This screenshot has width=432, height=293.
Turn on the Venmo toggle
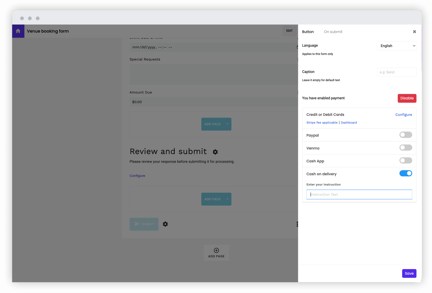(406, 147)
